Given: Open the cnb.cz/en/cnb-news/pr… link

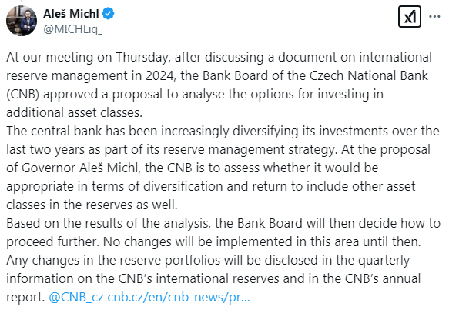Looking at the screenshot, I should click(x=179, y=297).
